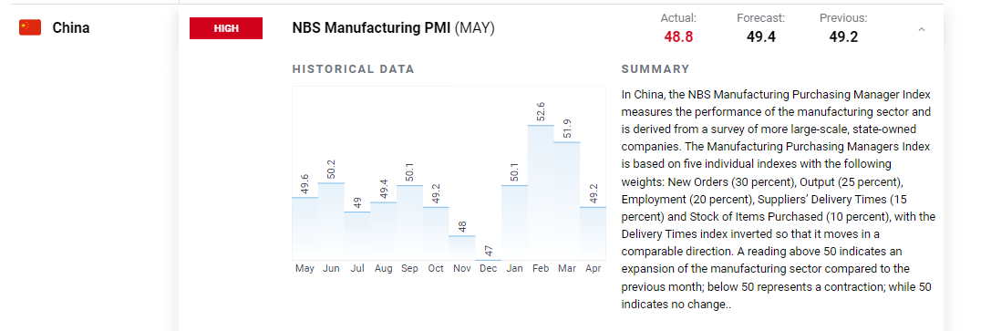Click the China flag icon
This screenshot has height=331, width=991.
point(30,27)
